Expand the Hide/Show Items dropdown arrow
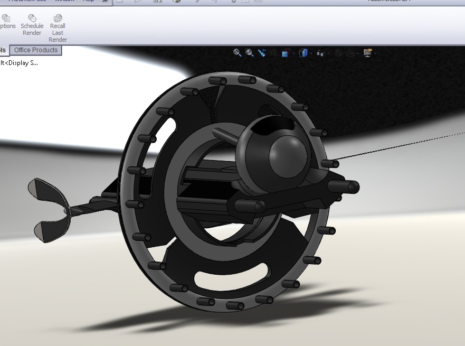This screenshot has height=346, width=465. [328, 54]
